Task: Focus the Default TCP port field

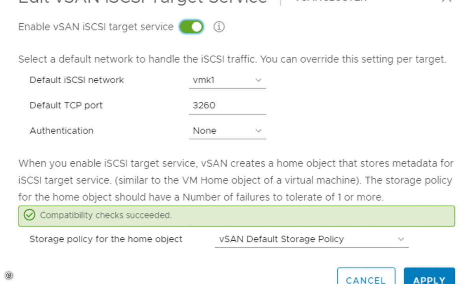Action: click(227, 106)
